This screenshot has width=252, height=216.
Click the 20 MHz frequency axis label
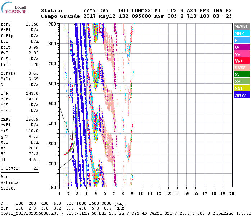tap(231, 194)
